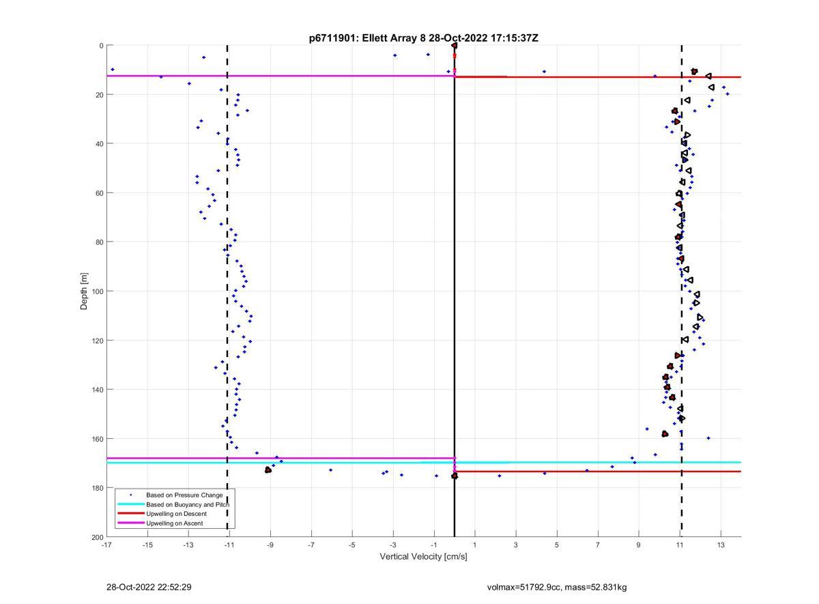Screen dimensions: 819x604
Task: Click x-axis tick label 9
Action: pos(639,545)
